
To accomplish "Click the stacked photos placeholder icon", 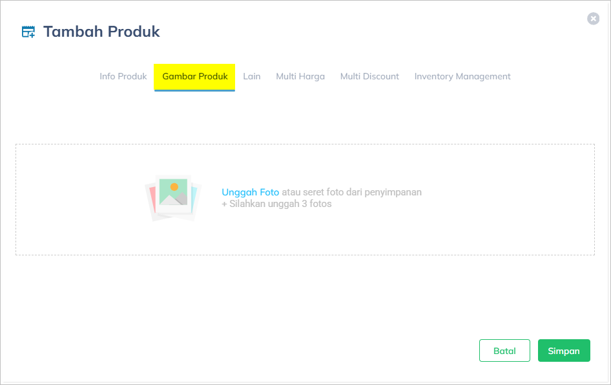I will click(x=172, y=198).
